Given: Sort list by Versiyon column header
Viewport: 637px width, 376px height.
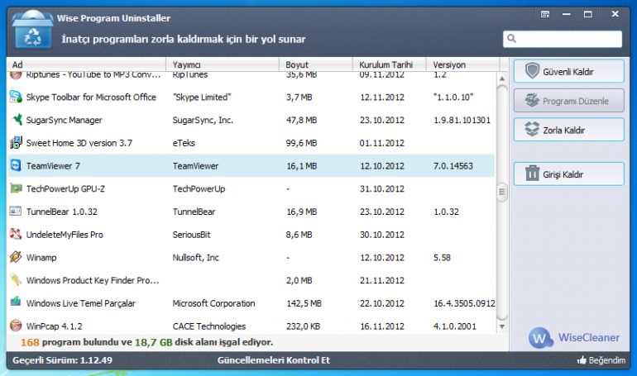Looking at the screenshot, I should tap(462, 64).
